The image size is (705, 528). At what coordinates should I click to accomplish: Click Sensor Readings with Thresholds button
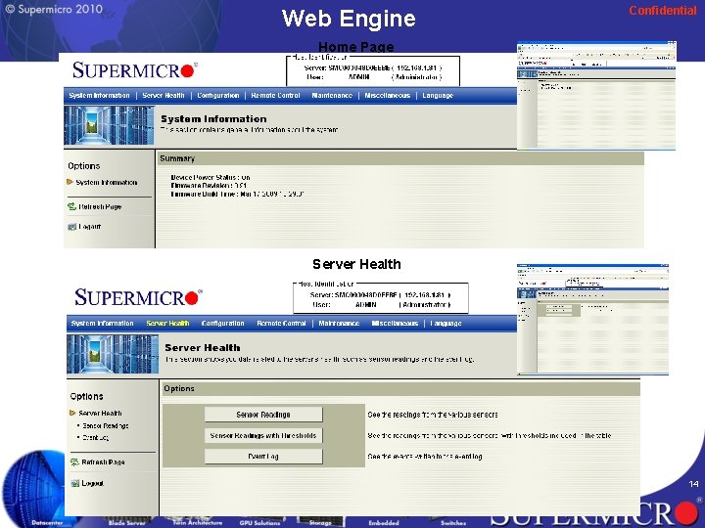pyautogui.click(x=263, y=435)
